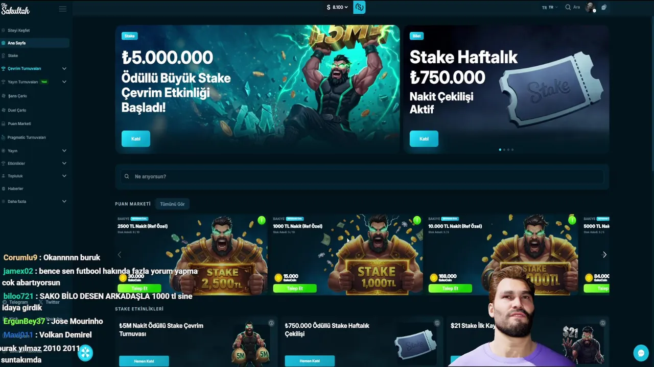Image resolution: width=654 pixels, height=367 pixels.
Task: Click the Ne arıyorsun? search field
Action: click(362, 176)
